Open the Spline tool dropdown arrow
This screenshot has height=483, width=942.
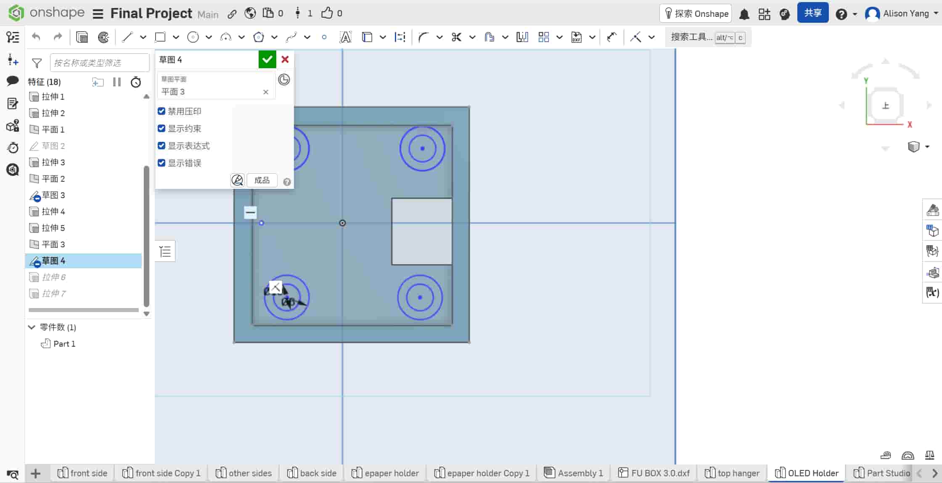pyautogui.click(x=307, y=37)
